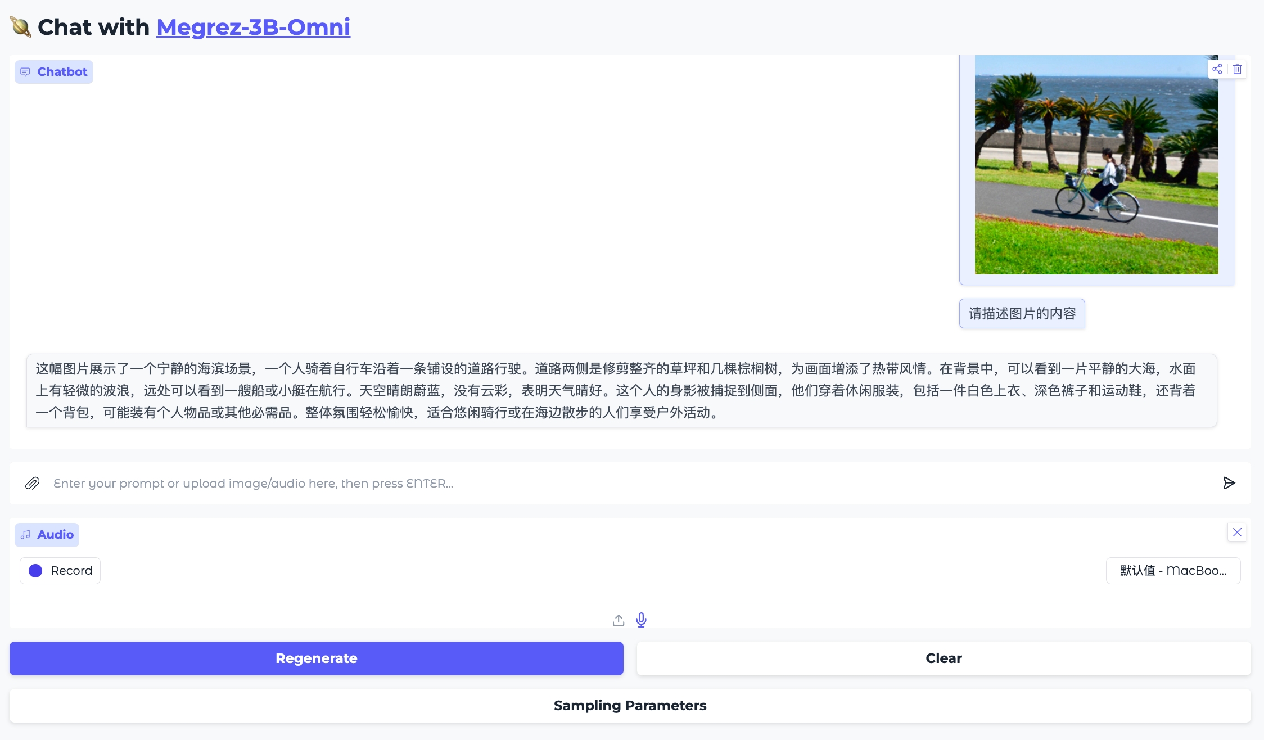The image size is (1264, 740).
Task: Click the chatbot's Chinese description response
Action: coord(621,390)
